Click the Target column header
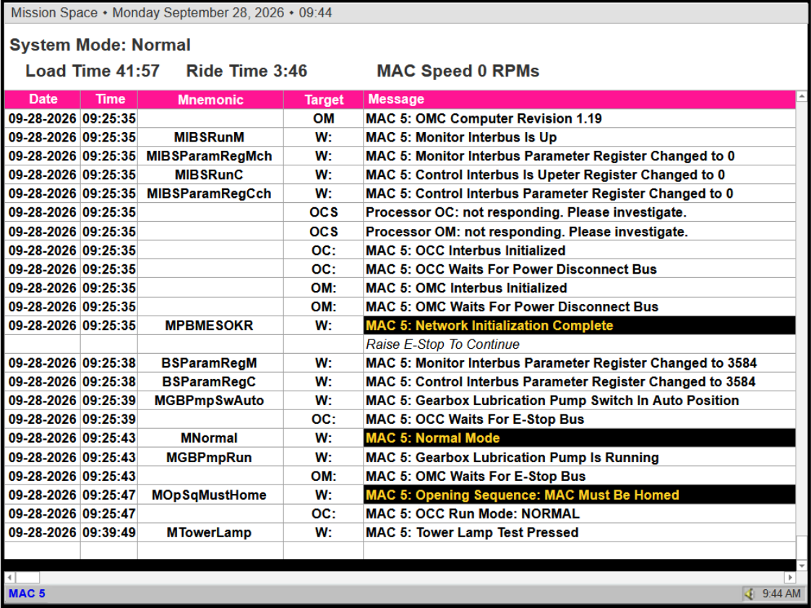This screenshot has height=608, width=811. click(324, 100)
